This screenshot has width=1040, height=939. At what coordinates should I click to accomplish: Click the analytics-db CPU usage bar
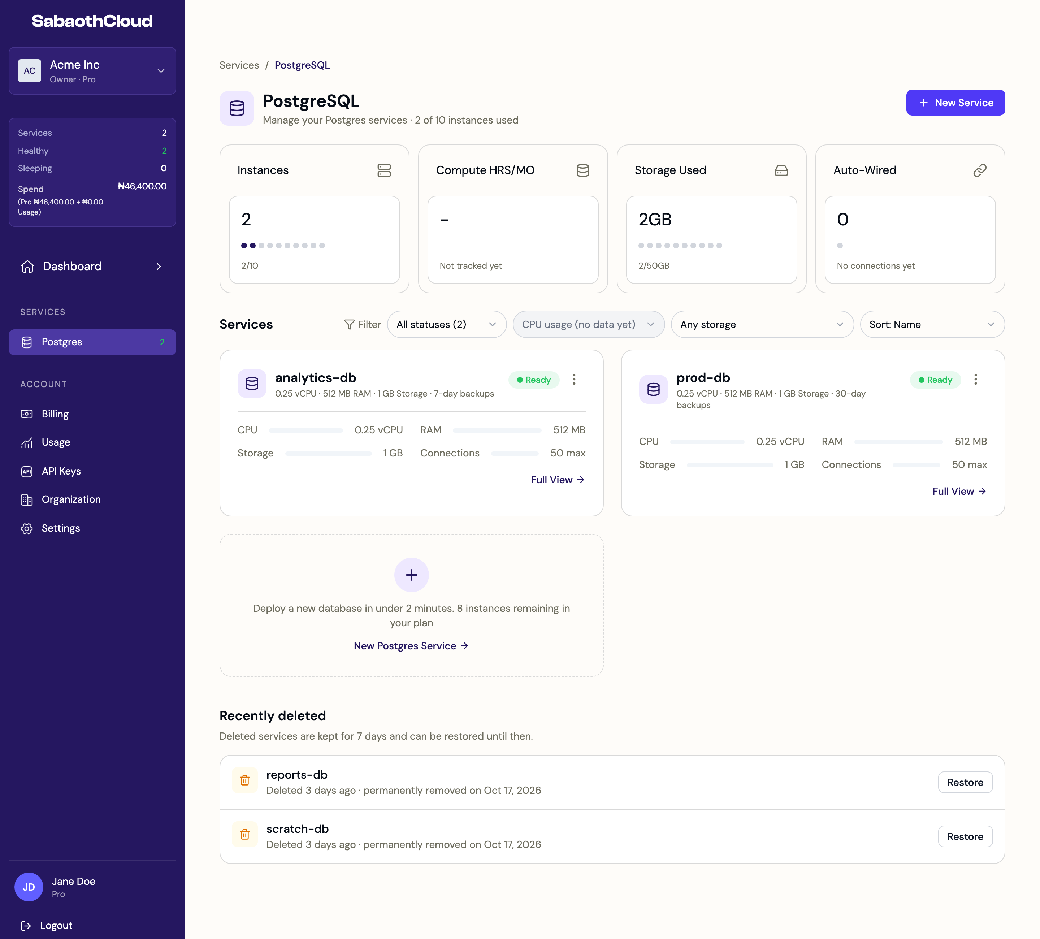(305, 430)
